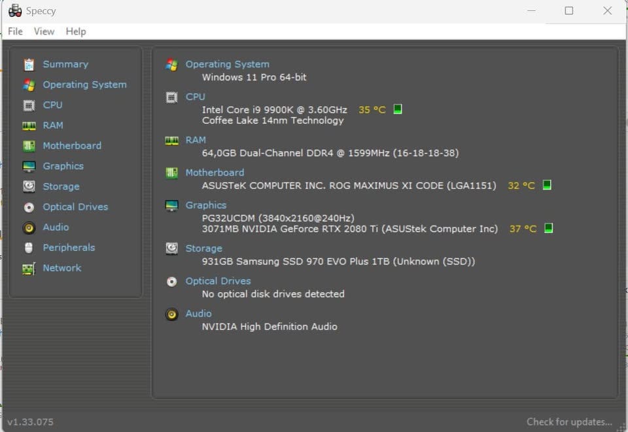This screenshot has height=432, width=628.
Task: Click the green GPU temperature indicator
Action: point(549,228)
